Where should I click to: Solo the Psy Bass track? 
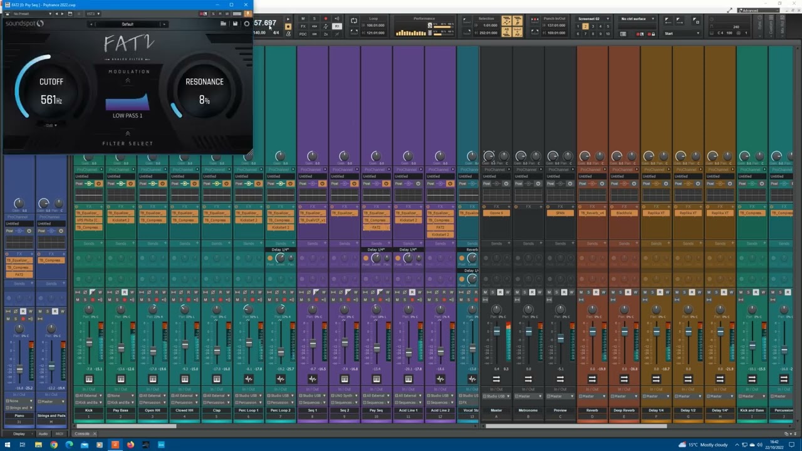(117, 299)
